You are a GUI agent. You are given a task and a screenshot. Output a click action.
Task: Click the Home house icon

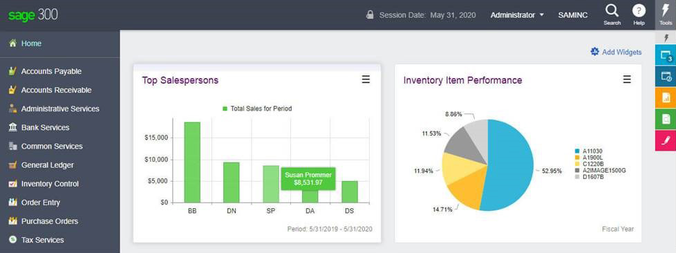pyautogui.click(x=12, y=43)
